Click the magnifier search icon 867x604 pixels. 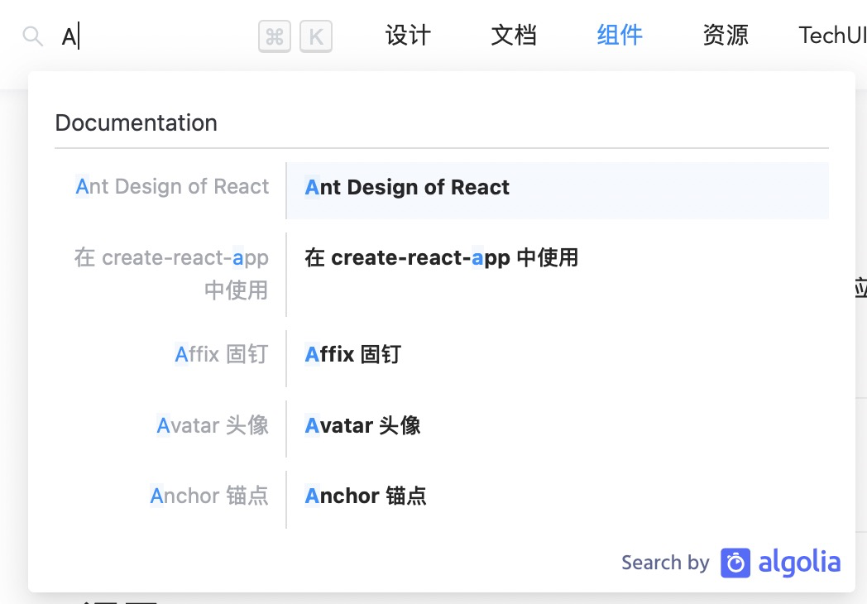tap(32, 36)
